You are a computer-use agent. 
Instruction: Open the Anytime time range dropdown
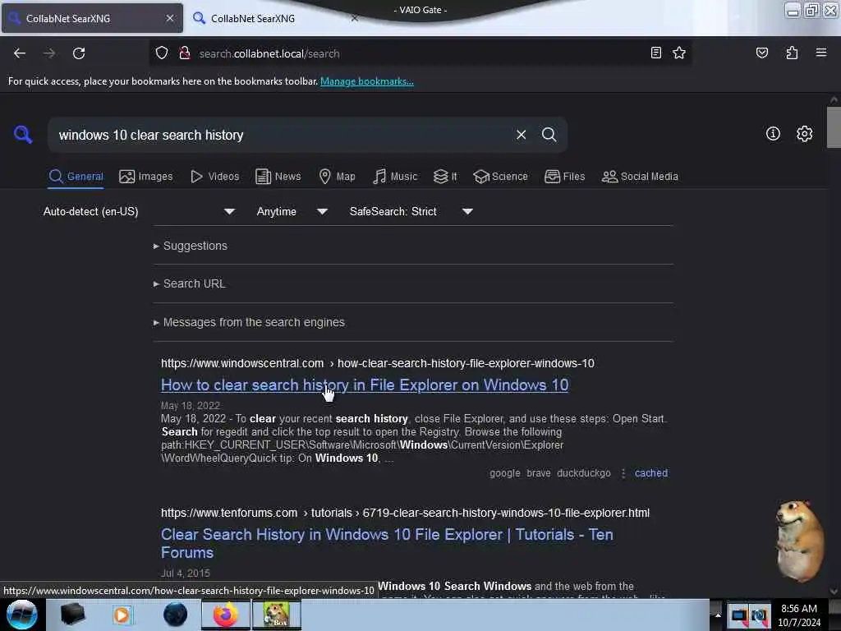pos(292,211)
